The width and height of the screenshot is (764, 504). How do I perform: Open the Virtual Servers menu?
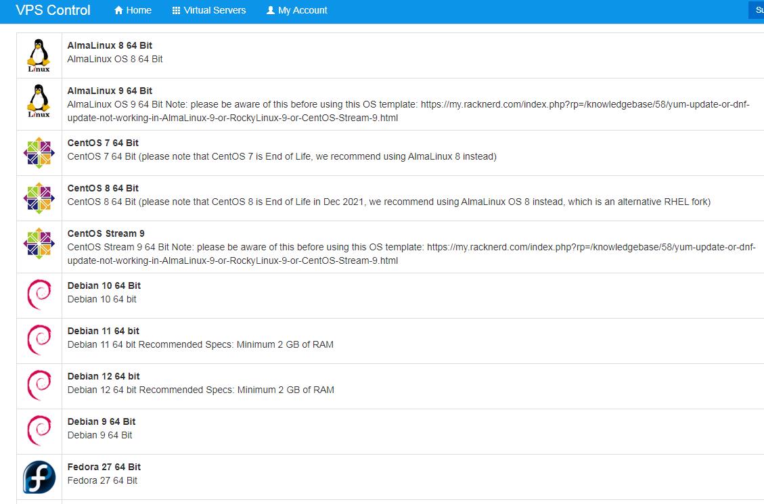pyautogui.click(x=209, y=10)
